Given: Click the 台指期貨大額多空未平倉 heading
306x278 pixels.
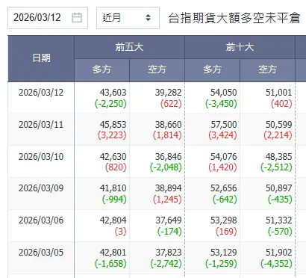Looking at the screenshot, I should [234, 18].
